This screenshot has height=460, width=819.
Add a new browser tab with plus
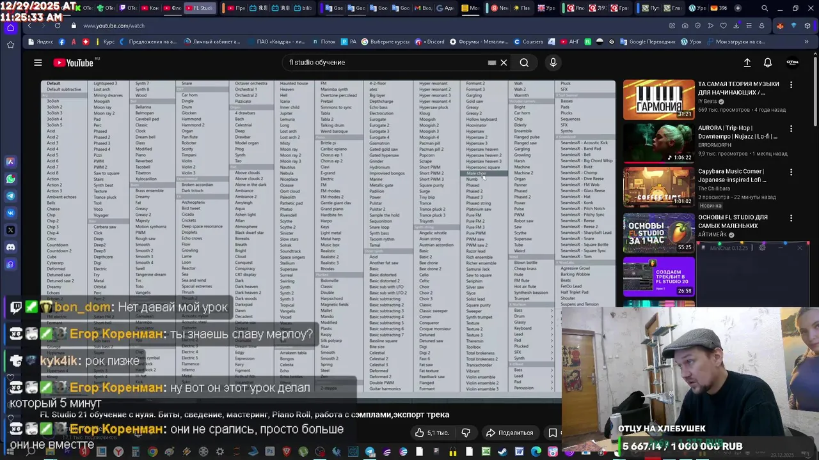(738, 8)
